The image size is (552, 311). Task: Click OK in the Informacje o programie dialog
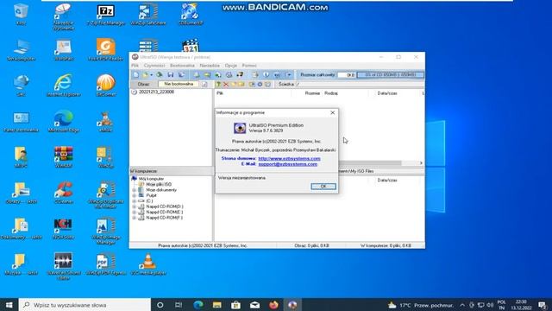click(323, 187)
